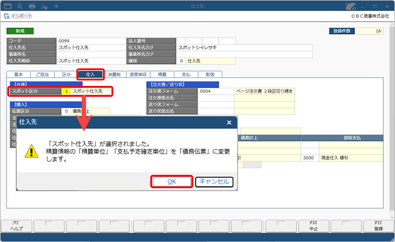
Task: Click the empty 事業所名 input field
Action: click(91, 54)
